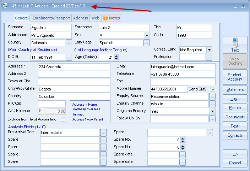The height and width of the screenshot is (171, 250).
Task: Increase the Age (Today) spinner value
Action: 116,56
